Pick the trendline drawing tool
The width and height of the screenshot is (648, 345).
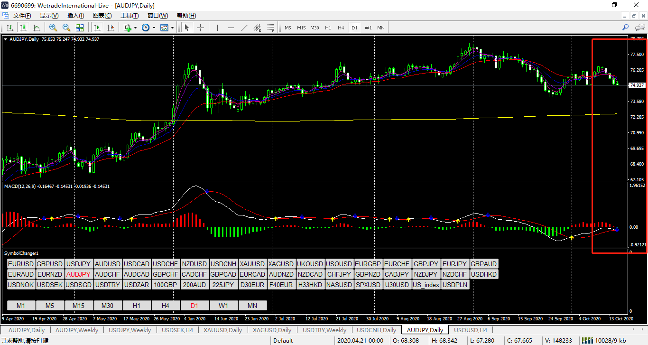tap(244, 28)
